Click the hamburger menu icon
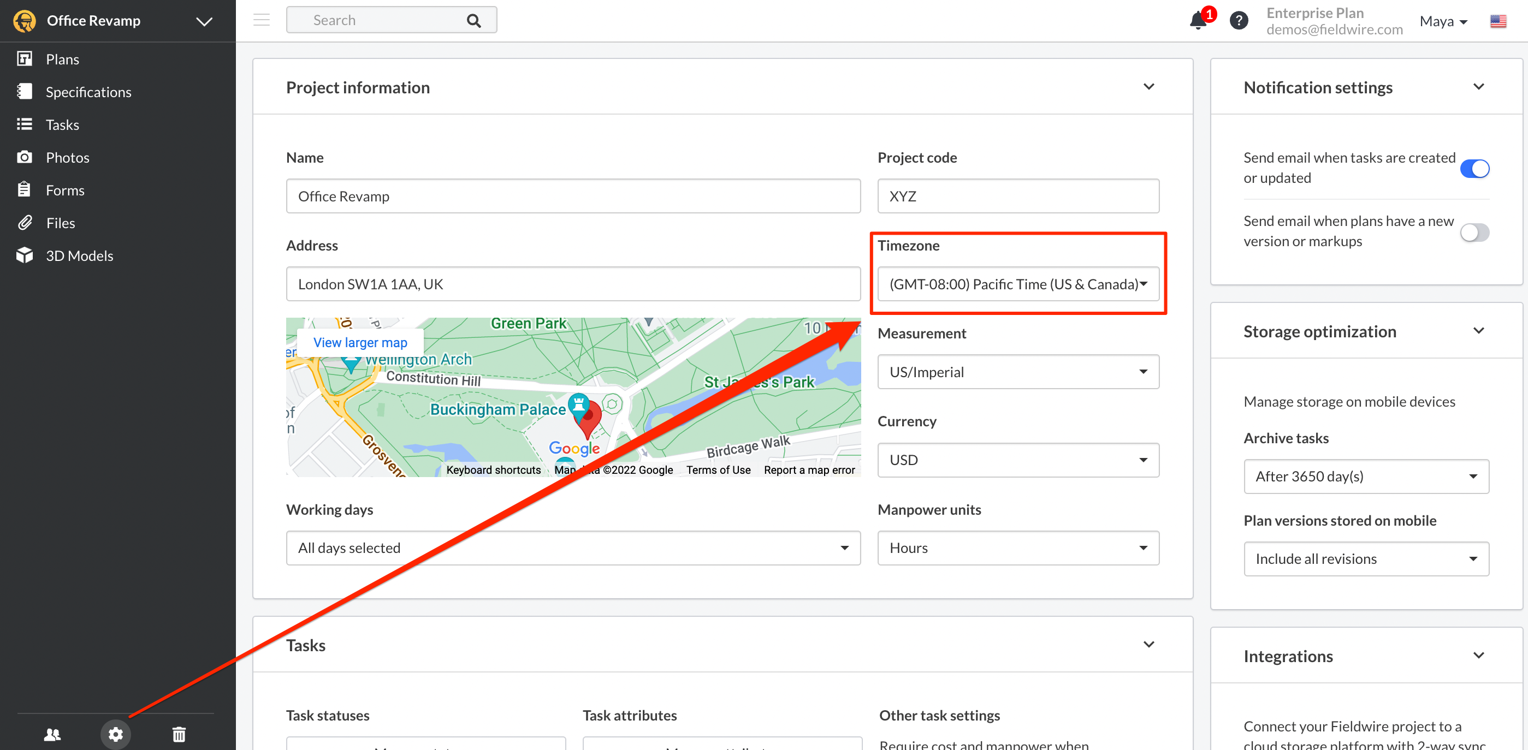Image resolution: width=1528 pixels, height=750 pixels. tap(262, 20)
